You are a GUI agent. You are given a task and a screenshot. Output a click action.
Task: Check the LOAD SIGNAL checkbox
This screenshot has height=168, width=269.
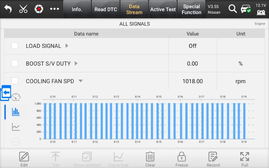point(15,46)
